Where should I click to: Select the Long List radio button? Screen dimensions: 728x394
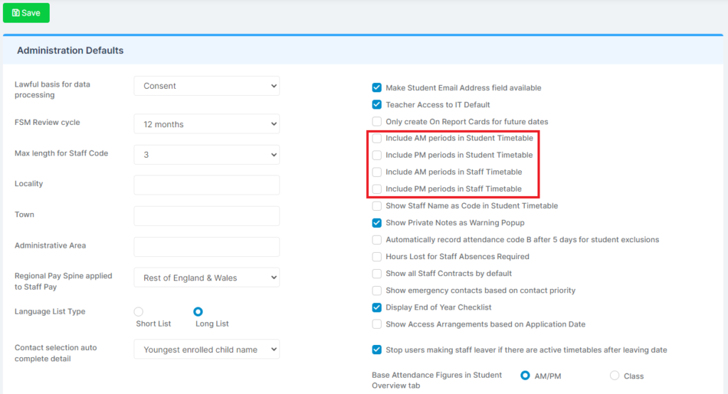pyautogui.click(x=198, y=312)
